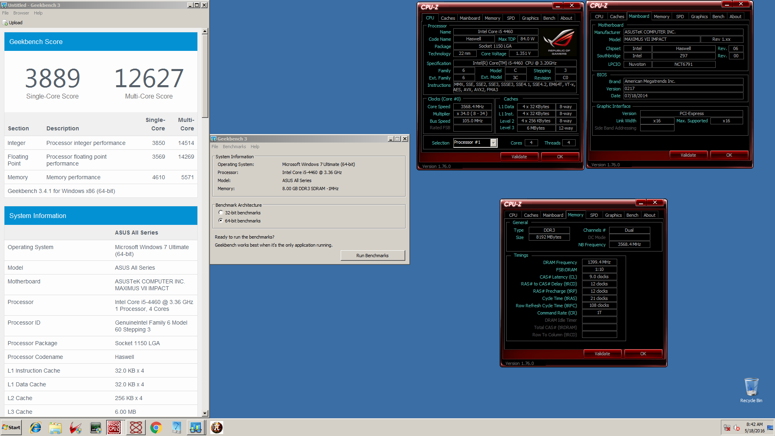Screen dimensions: 775x436
Task: Open the green monitor utility icon in taskbar
Action: [96, 428]
